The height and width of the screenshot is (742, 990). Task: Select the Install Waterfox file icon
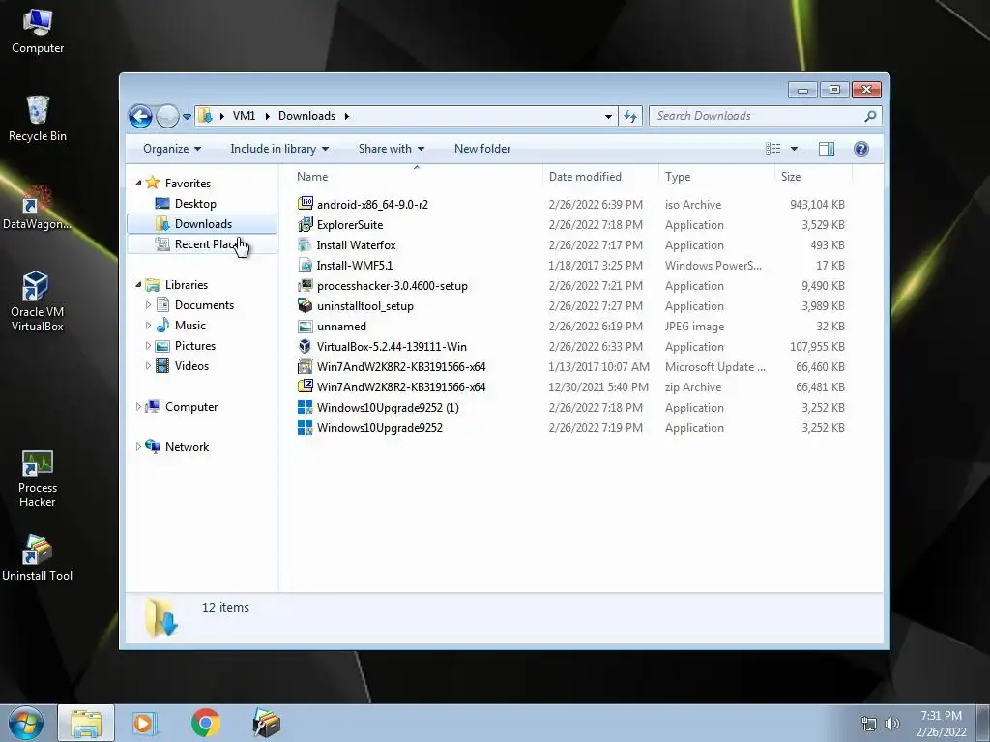[305, 244]
